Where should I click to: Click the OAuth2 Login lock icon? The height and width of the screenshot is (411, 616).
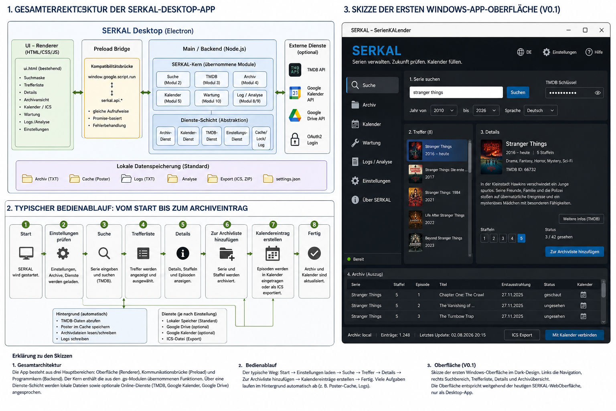295,139
